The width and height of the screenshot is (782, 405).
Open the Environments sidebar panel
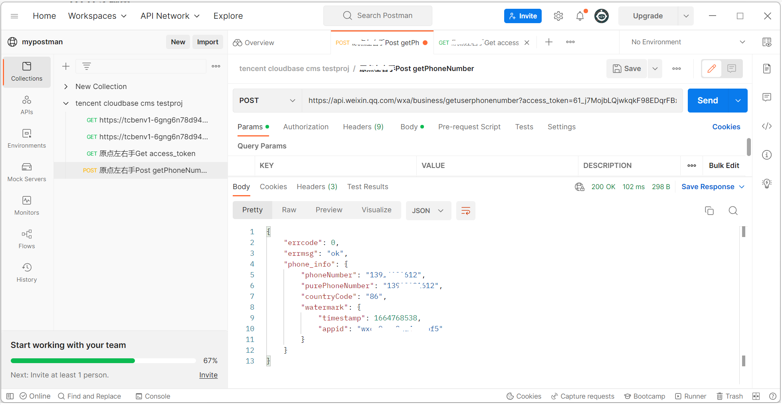27,139
